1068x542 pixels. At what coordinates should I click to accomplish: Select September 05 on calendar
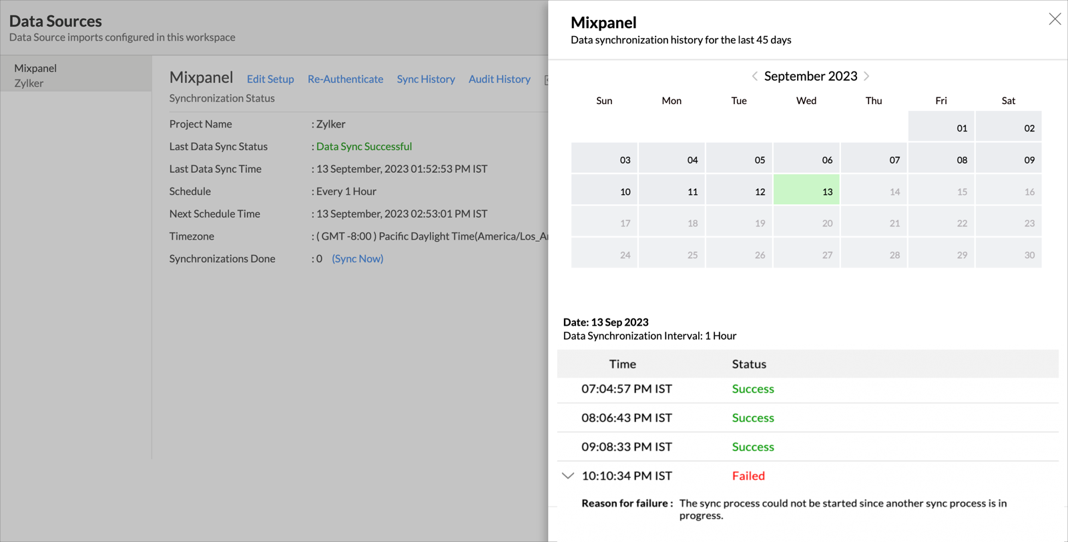[739, 158]
